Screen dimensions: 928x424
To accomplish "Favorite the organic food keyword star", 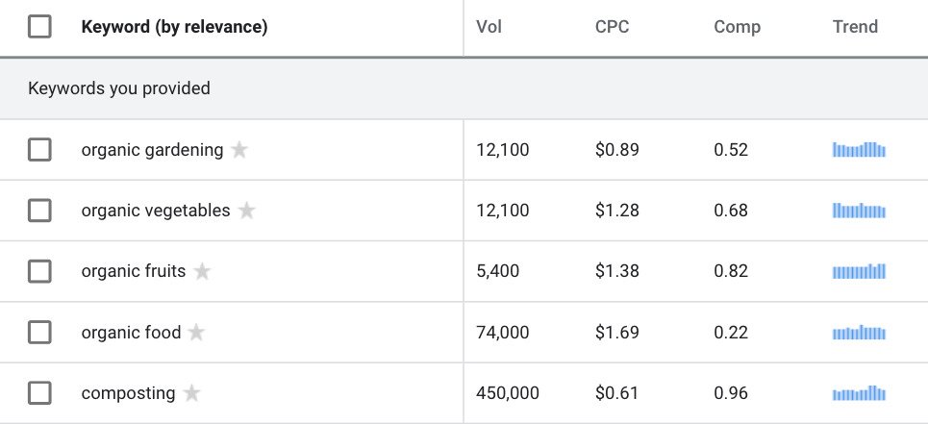I will [x=196, y=333].
